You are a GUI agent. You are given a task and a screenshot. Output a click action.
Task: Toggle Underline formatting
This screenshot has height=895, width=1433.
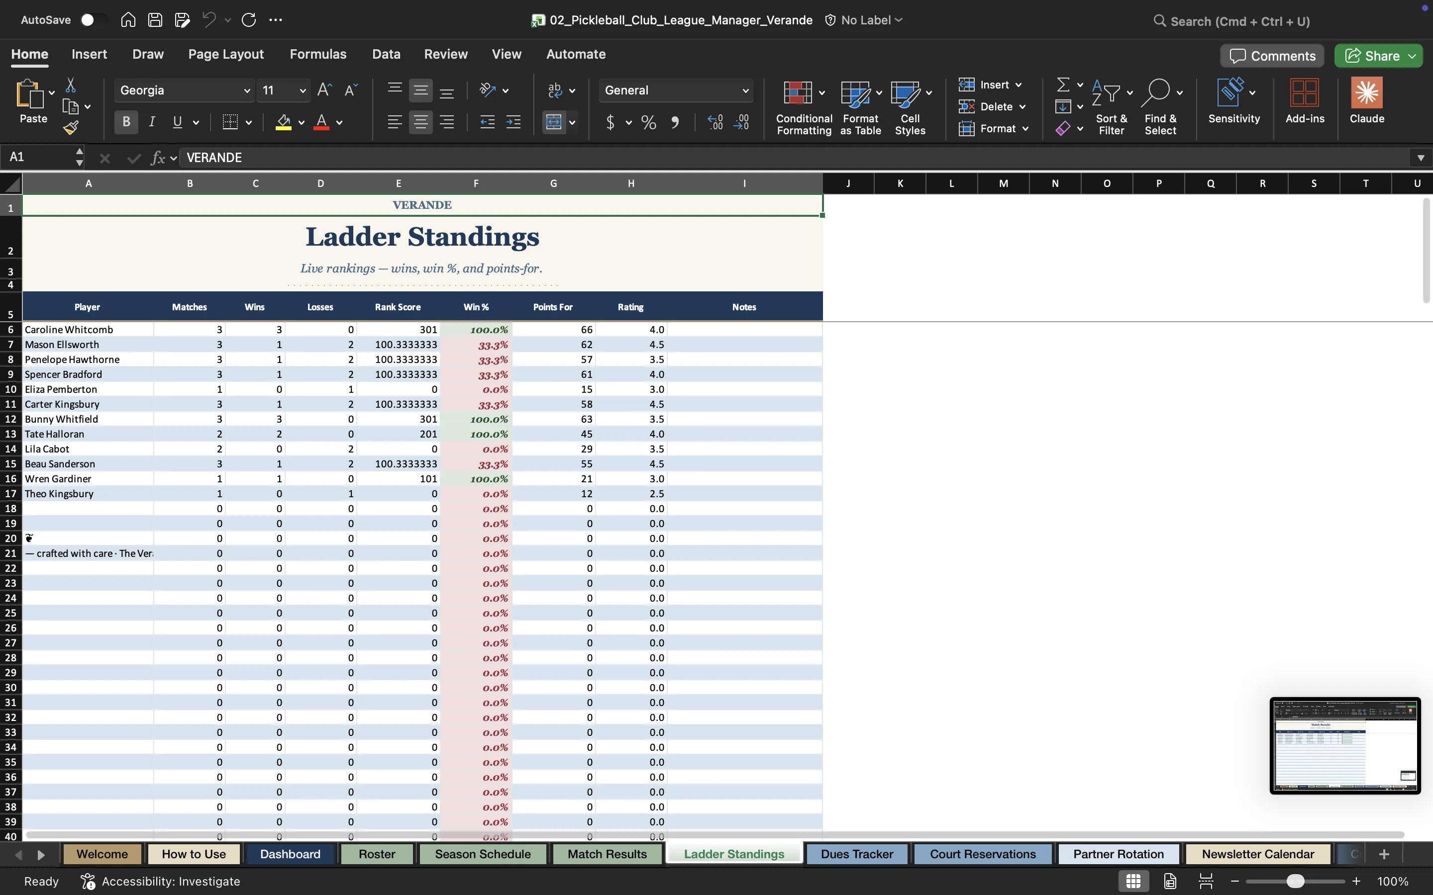click(x=177, y=122)
